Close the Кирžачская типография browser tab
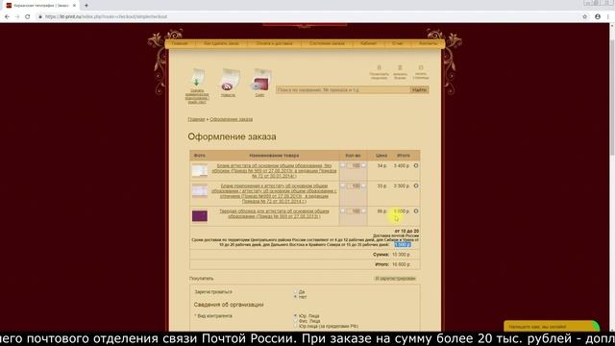This screenshot has width=615, height=346. click(75, 6)
